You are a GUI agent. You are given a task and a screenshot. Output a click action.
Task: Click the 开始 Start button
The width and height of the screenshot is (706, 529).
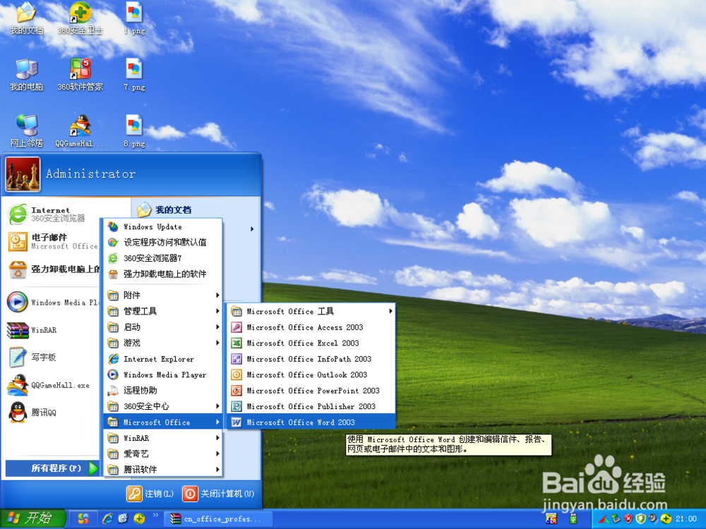(x=32, y=518)
